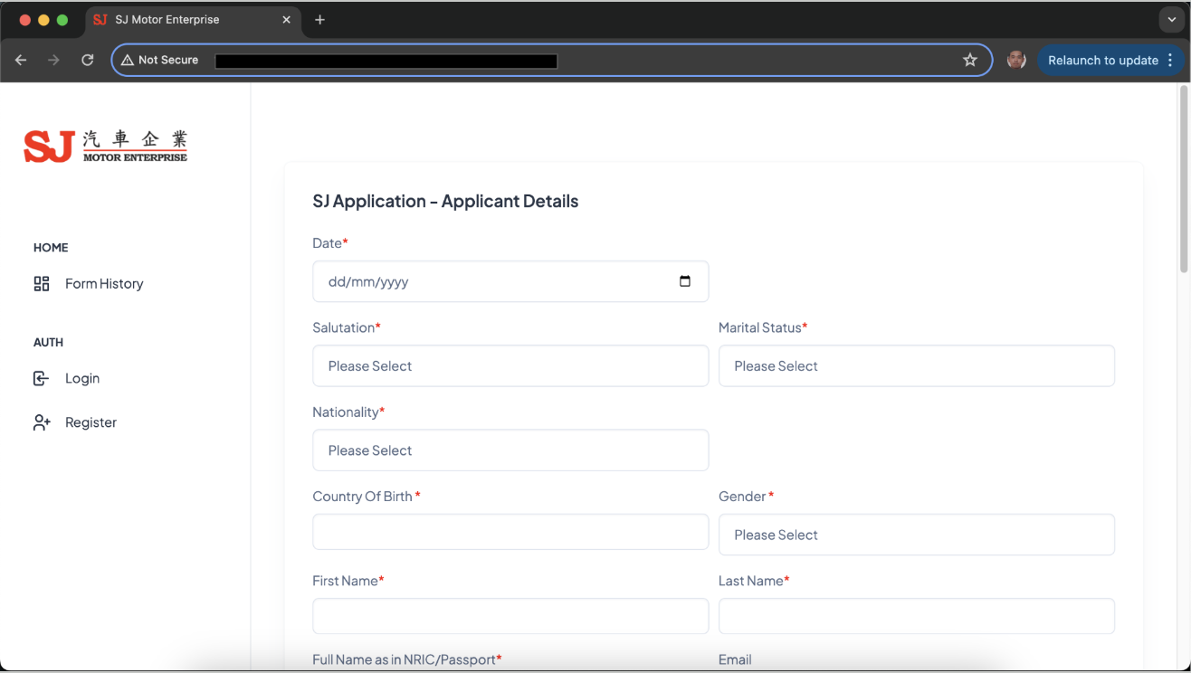Open the Chrome profile avatar
This screenshot has width=1191, height=673.
point(1016,61)
